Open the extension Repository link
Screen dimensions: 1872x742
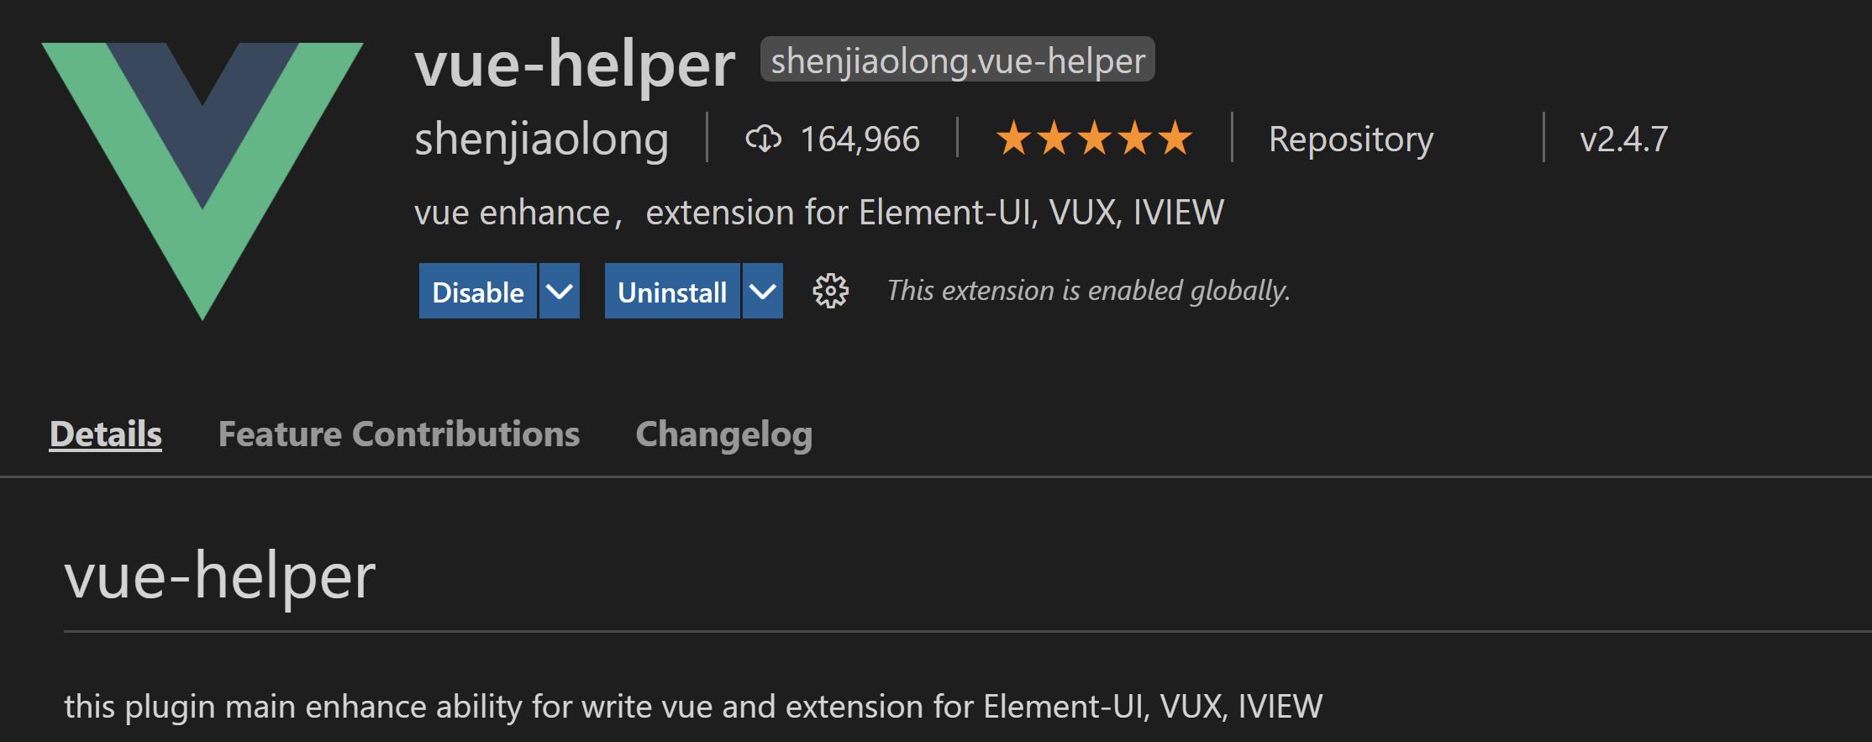(1351, 139)
